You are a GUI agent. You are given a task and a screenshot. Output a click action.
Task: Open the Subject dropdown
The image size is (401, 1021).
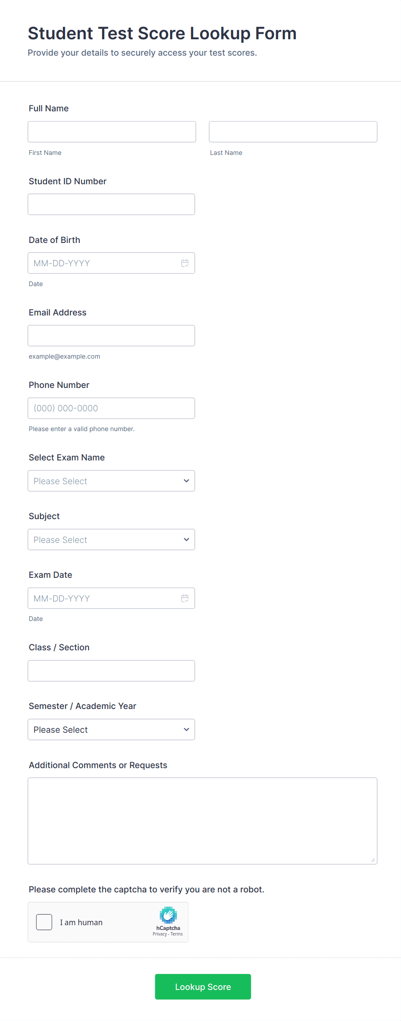[111, 539]
